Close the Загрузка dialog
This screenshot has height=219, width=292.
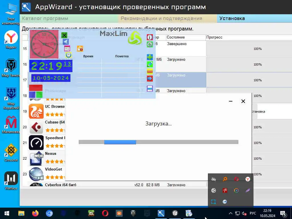243,101
